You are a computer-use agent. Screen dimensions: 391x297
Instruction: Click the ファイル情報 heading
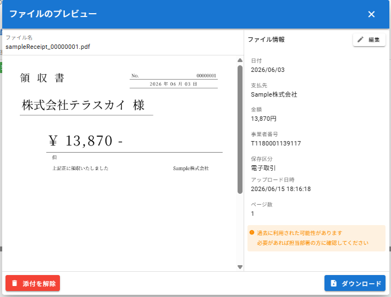[266, 40]
